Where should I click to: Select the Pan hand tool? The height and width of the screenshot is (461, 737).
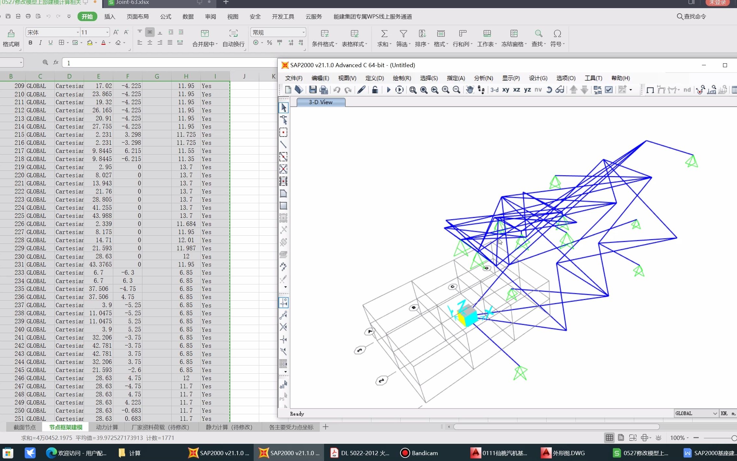[469, 90]
